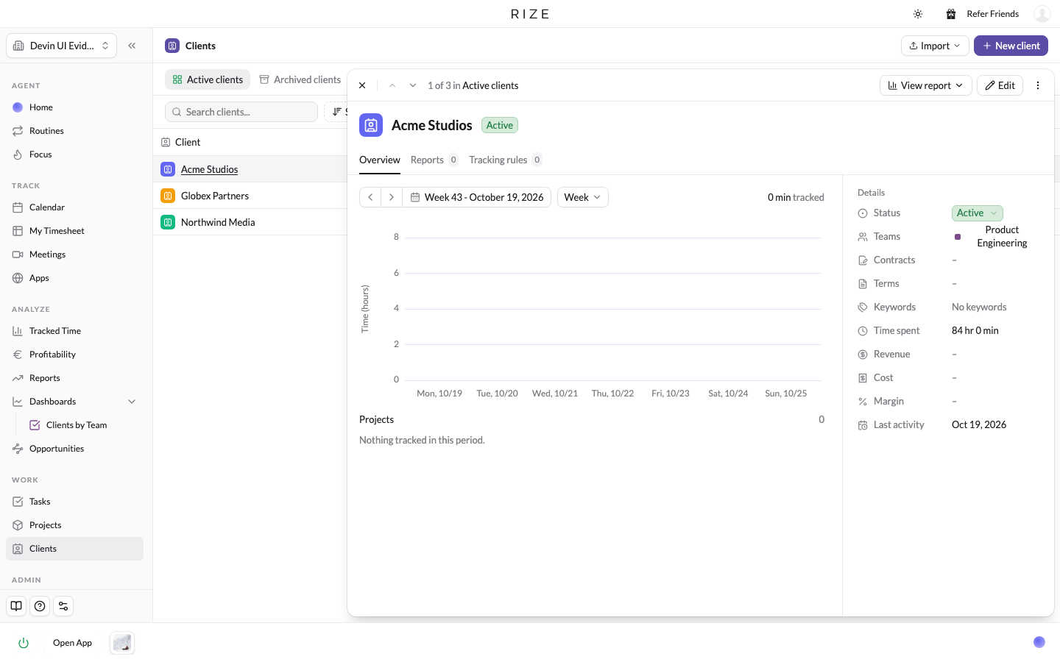
Task: Collapse the left sidebar with double-chevron icon
Action: click(132, 46)
